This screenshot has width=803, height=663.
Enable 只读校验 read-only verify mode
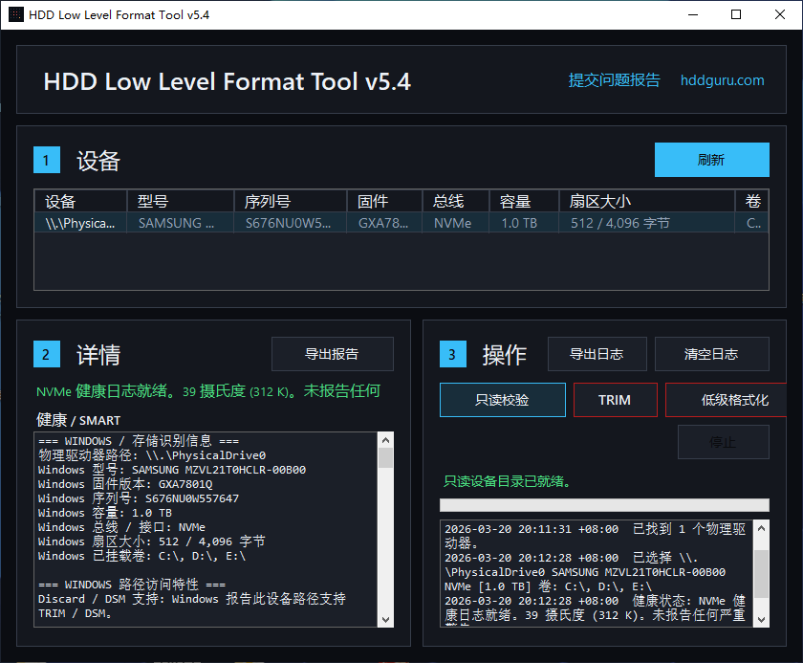click(x=502, y=400)
